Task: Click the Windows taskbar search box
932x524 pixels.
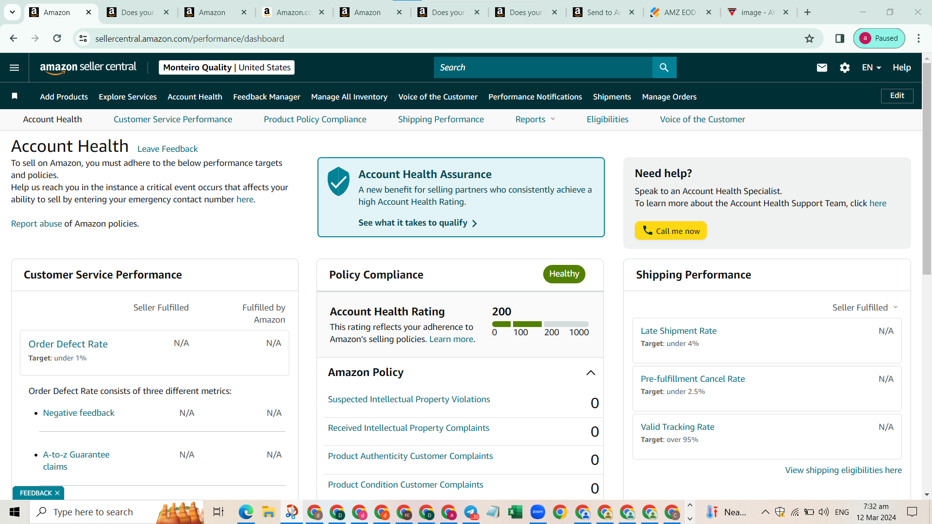Action: click(x=116, y=512)
